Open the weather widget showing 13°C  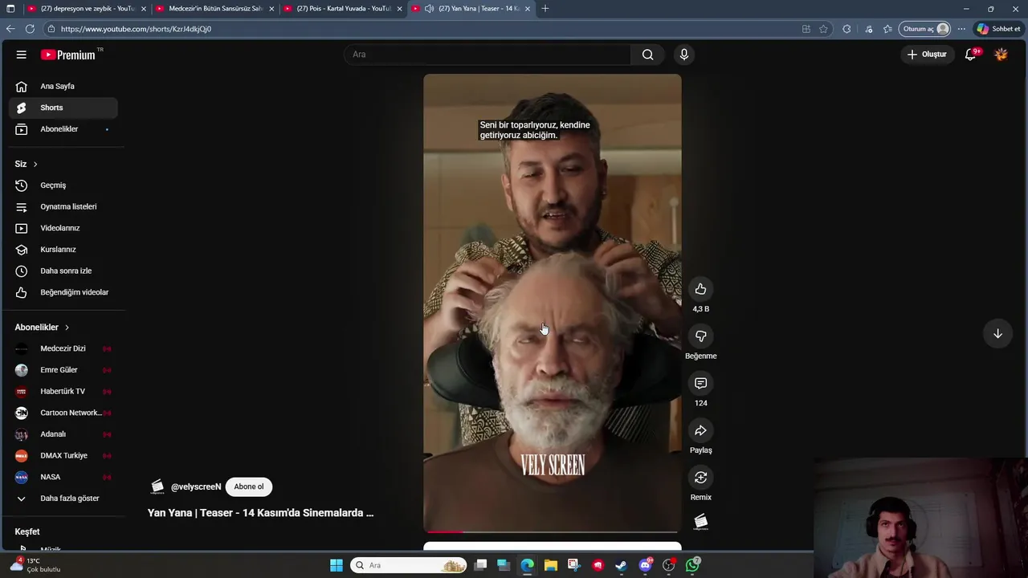point(35,565)
